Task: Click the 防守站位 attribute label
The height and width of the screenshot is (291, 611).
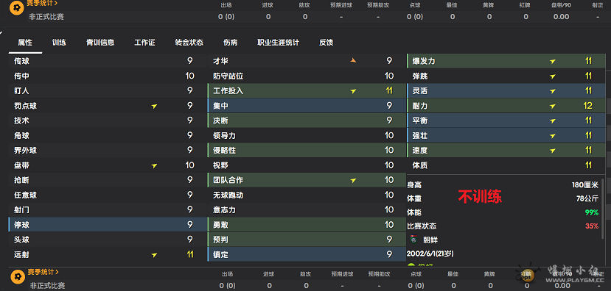Action: (x=228, y=76)
